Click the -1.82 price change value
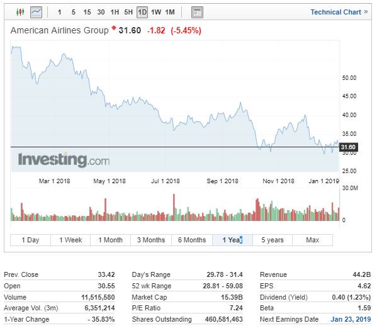This screenshot has height=333, width=377. coord(156,31)
